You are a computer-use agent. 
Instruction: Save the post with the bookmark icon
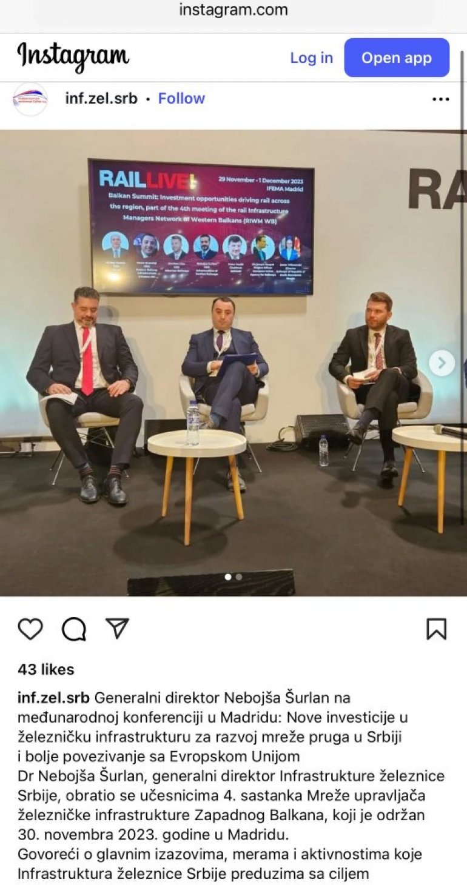click(437, 629)
